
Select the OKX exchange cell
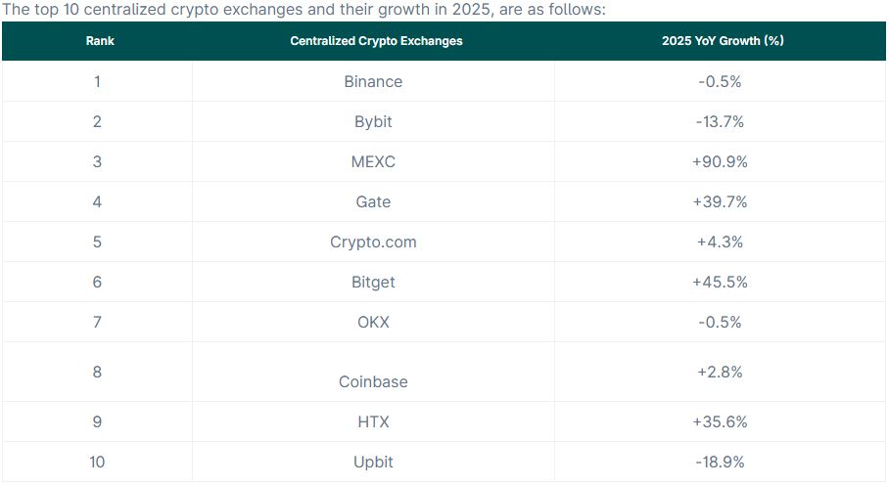tap(373, 322)
